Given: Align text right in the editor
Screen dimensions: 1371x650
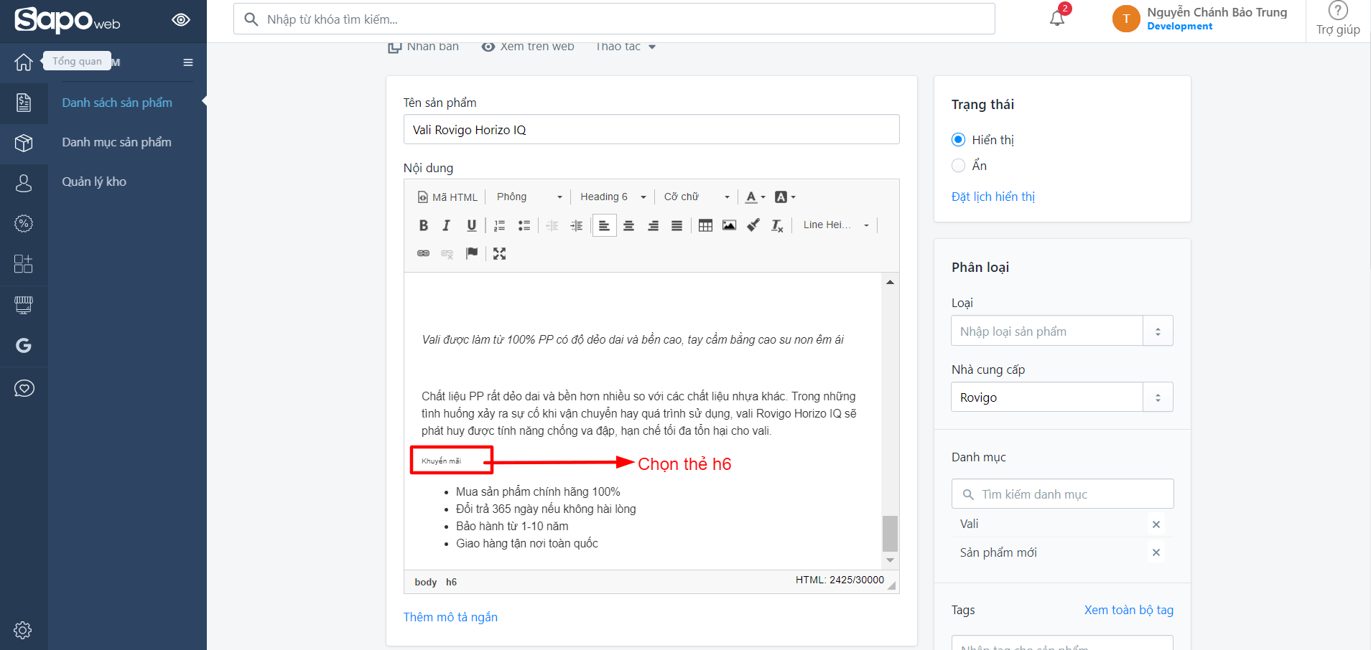Looking at the screenshot, I should pos(654,225).
